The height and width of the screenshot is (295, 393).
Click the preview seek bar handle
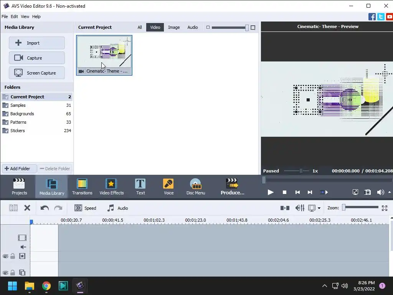point(264,180)
